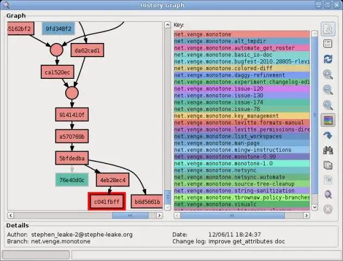Viewport: 343px width, 261px height.
Task: Select key row net.venge.monotone.netsync
Action: pyautogui.click(x=242, y=170)
